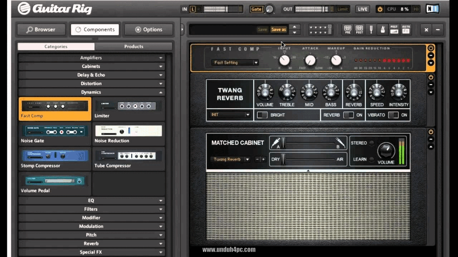Click the Save as button

tap(278, 30)
